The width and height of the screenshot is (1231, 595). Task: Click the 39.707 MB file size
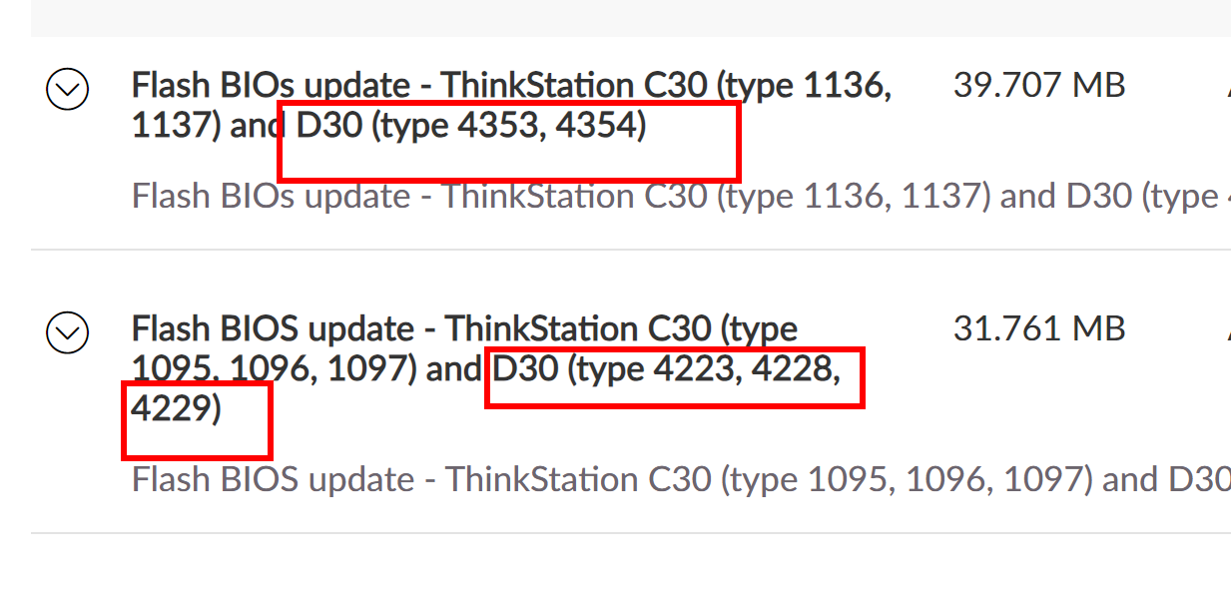pos(1039,86)
